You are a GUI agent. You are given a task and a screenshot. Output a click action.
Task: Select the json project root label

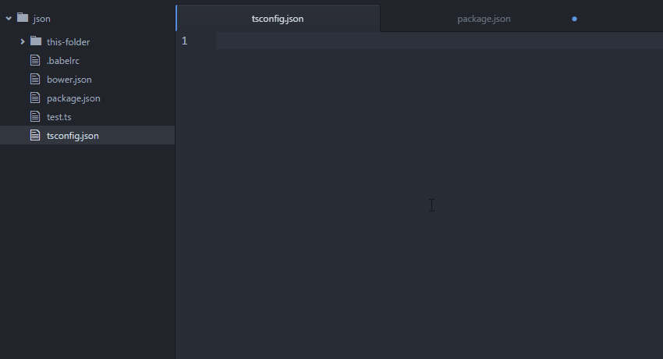coord(41,19)
